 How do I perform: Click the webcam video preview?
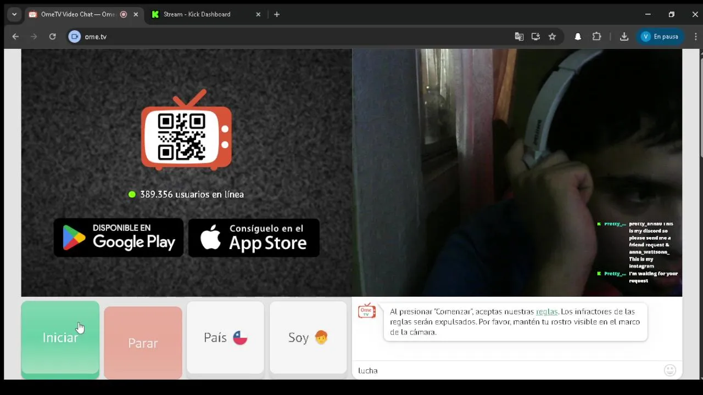click(x=517, y=173)
